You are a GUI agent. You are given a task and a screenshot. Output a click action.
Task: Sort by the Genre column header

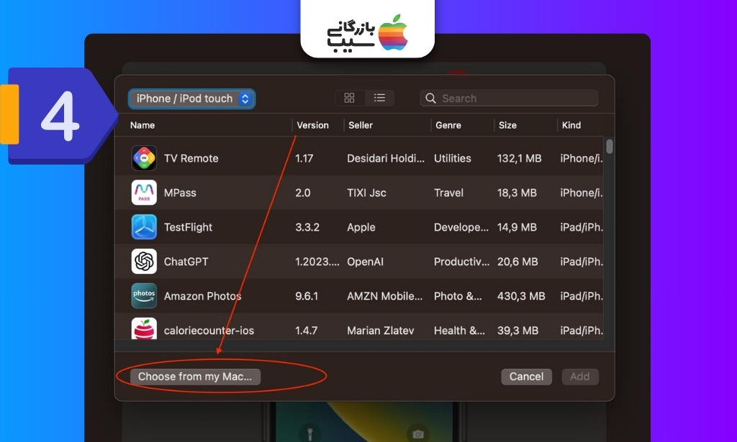click(x=448, y=125)
